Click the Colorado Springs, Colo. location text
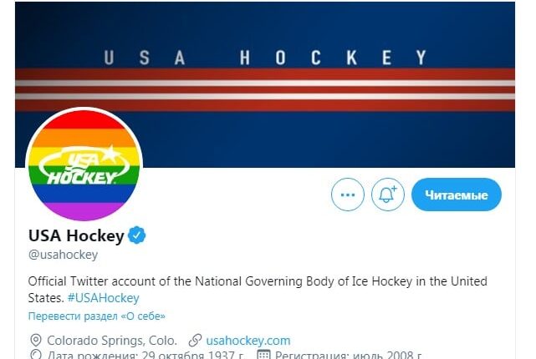 111,341
